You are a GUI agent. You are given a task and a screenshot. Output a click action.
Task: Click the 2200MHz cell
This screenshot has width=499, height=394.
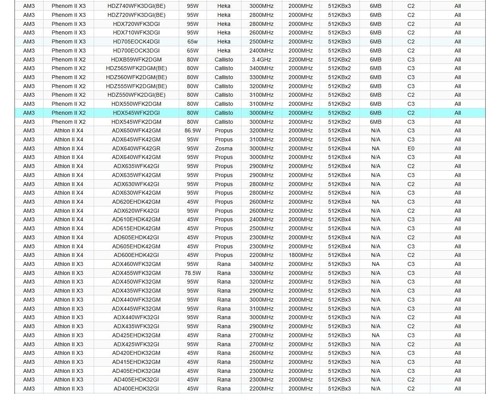click(301, 60)
